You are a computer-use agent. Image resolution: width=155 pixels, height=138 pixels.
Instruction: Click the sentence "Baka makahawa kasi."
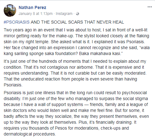(x=101, y=53)
